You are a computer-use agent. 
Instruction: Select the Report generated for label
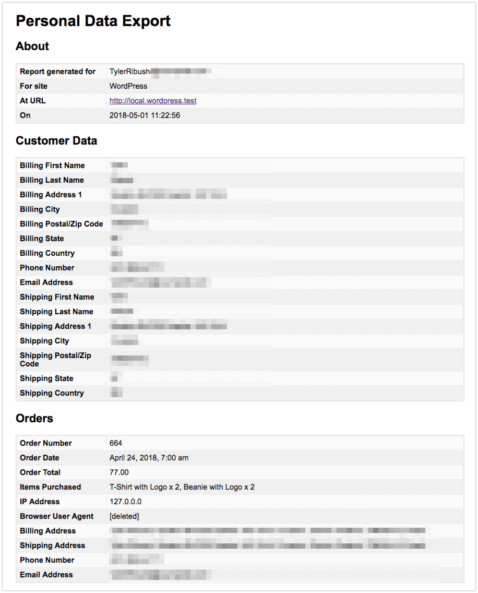[x=57, y=72]
